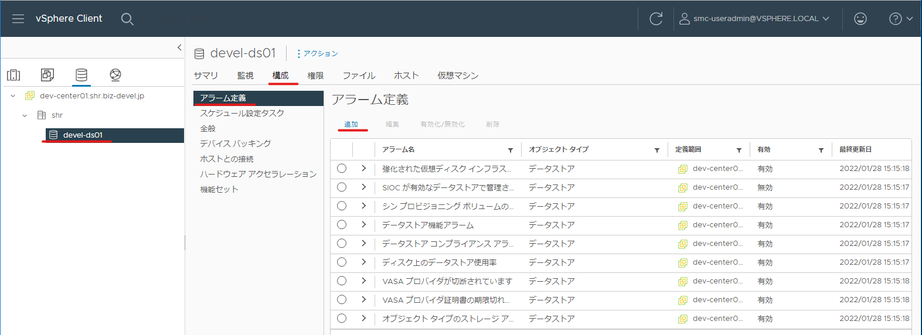Collapse the shr datacenter tree node

click(x=25, y=115)
